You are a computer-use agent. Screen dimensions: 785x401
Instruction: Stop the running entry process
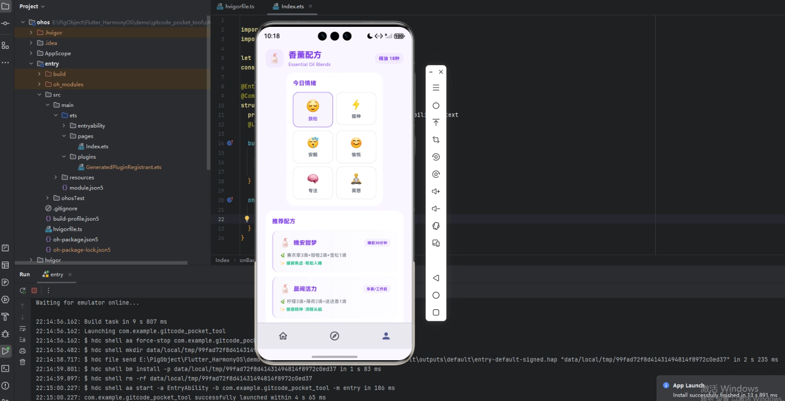(34, 290)
